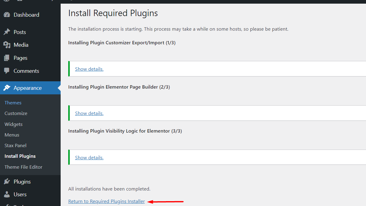Click the Posts pushpin icon
Screen dimensions: 366x206
(7, 32)
